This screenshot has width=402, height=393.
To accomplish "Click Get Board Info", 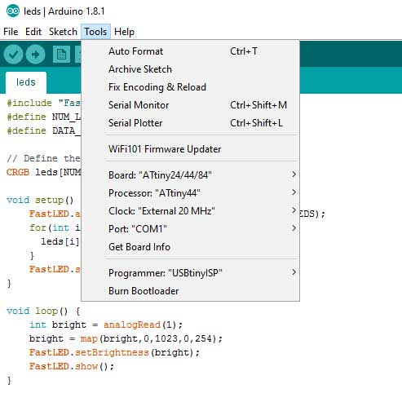I will click(x=190, y=247).
